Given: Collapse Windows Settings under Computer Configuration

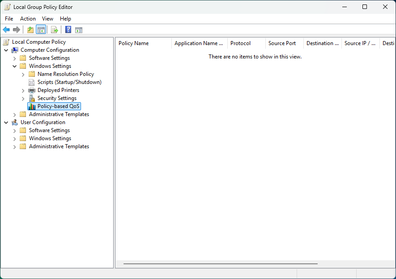Looking at the screenshot, I should tap(15, 66).
